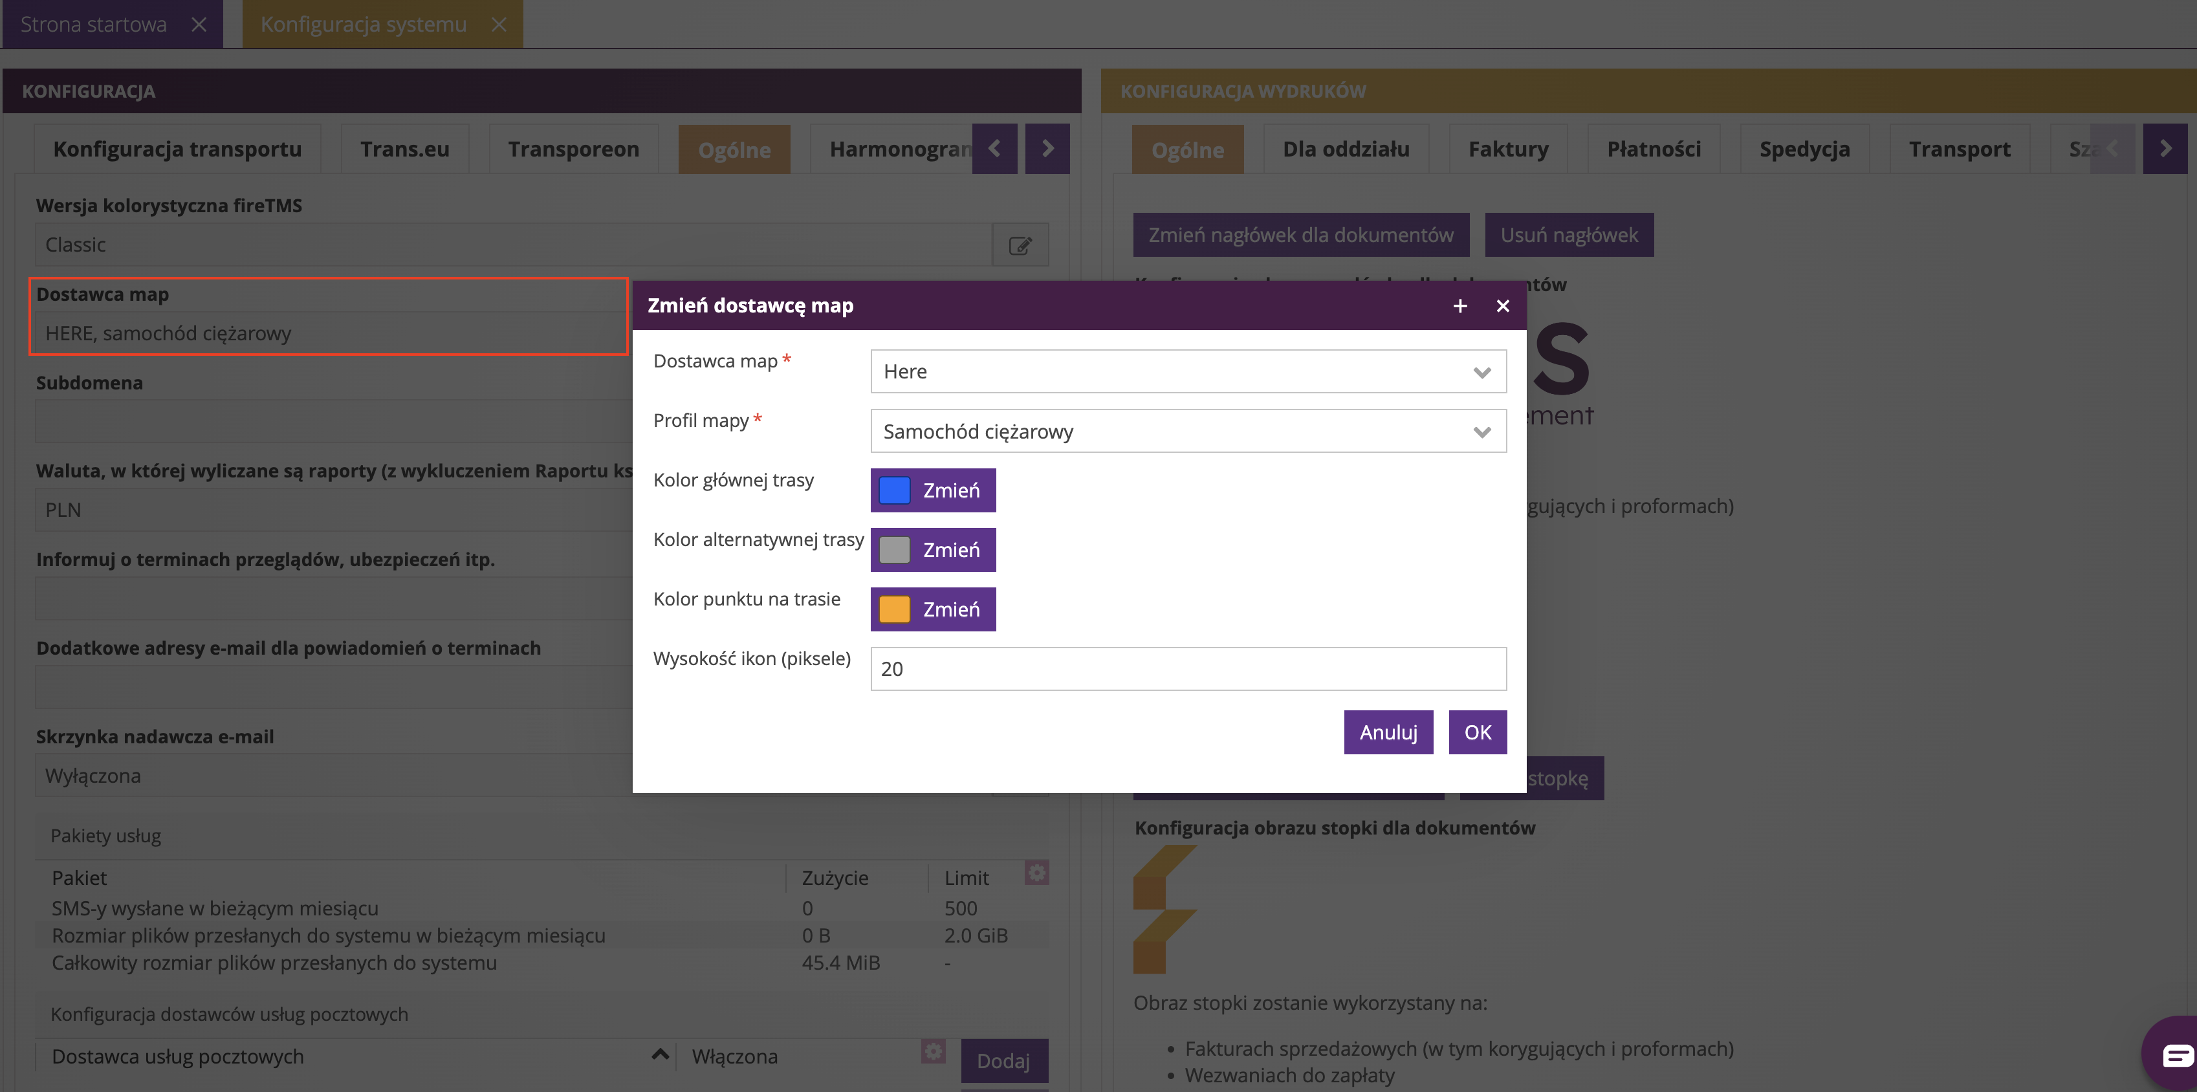Image resolution: width=2197 pixels, height=1092 pixels.
Task: Switch to the Trans.eu tab
Action: (x=404, y=149)
